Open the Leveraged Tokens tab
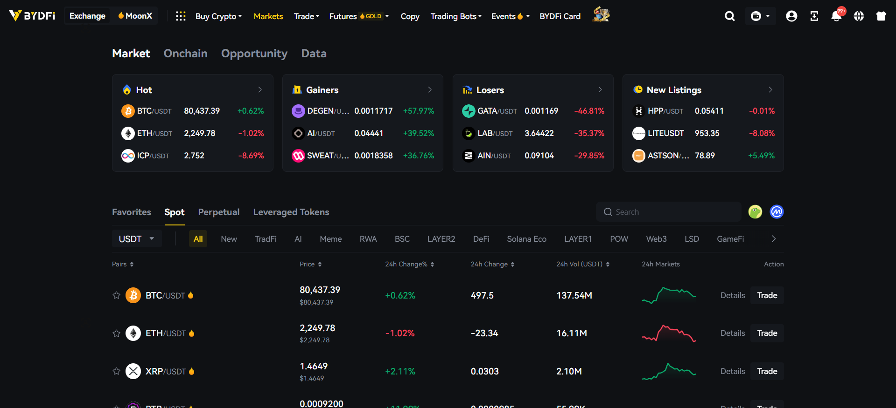 (x=291, y=212)
